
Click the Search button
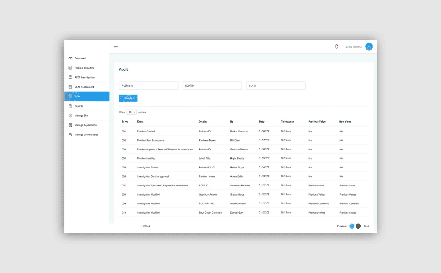click(128, 98)
